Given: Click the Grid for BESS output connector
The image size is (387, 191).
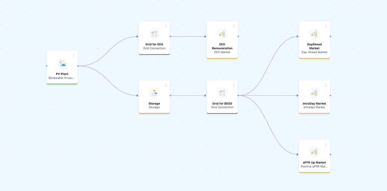Looking at the screenshot, I should [238, 95].
